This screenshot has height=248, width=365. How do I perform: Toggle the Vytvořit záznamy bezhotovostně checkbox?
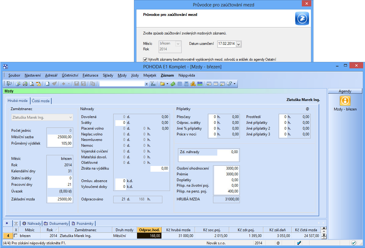tap(145, 59)
